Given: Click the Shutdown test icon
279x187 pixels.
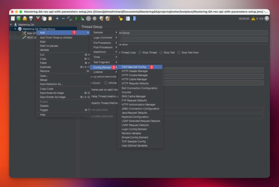Looking at the screenshot, I should [95, 19].
